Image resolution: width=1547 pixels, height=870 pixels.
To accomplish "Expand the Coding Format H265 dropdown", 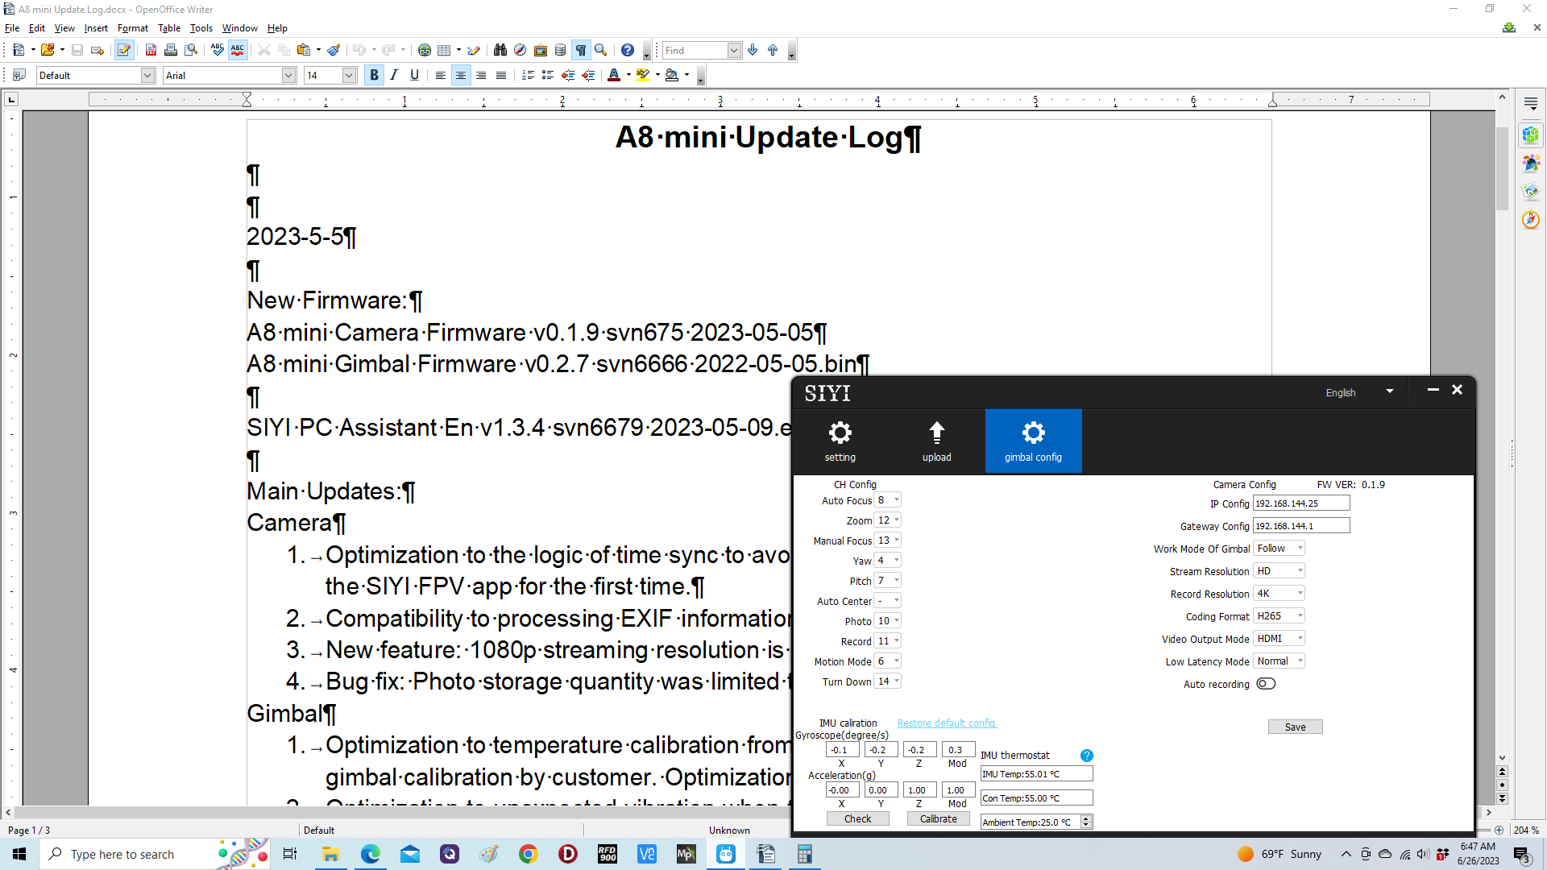I will coord(1279,616).
